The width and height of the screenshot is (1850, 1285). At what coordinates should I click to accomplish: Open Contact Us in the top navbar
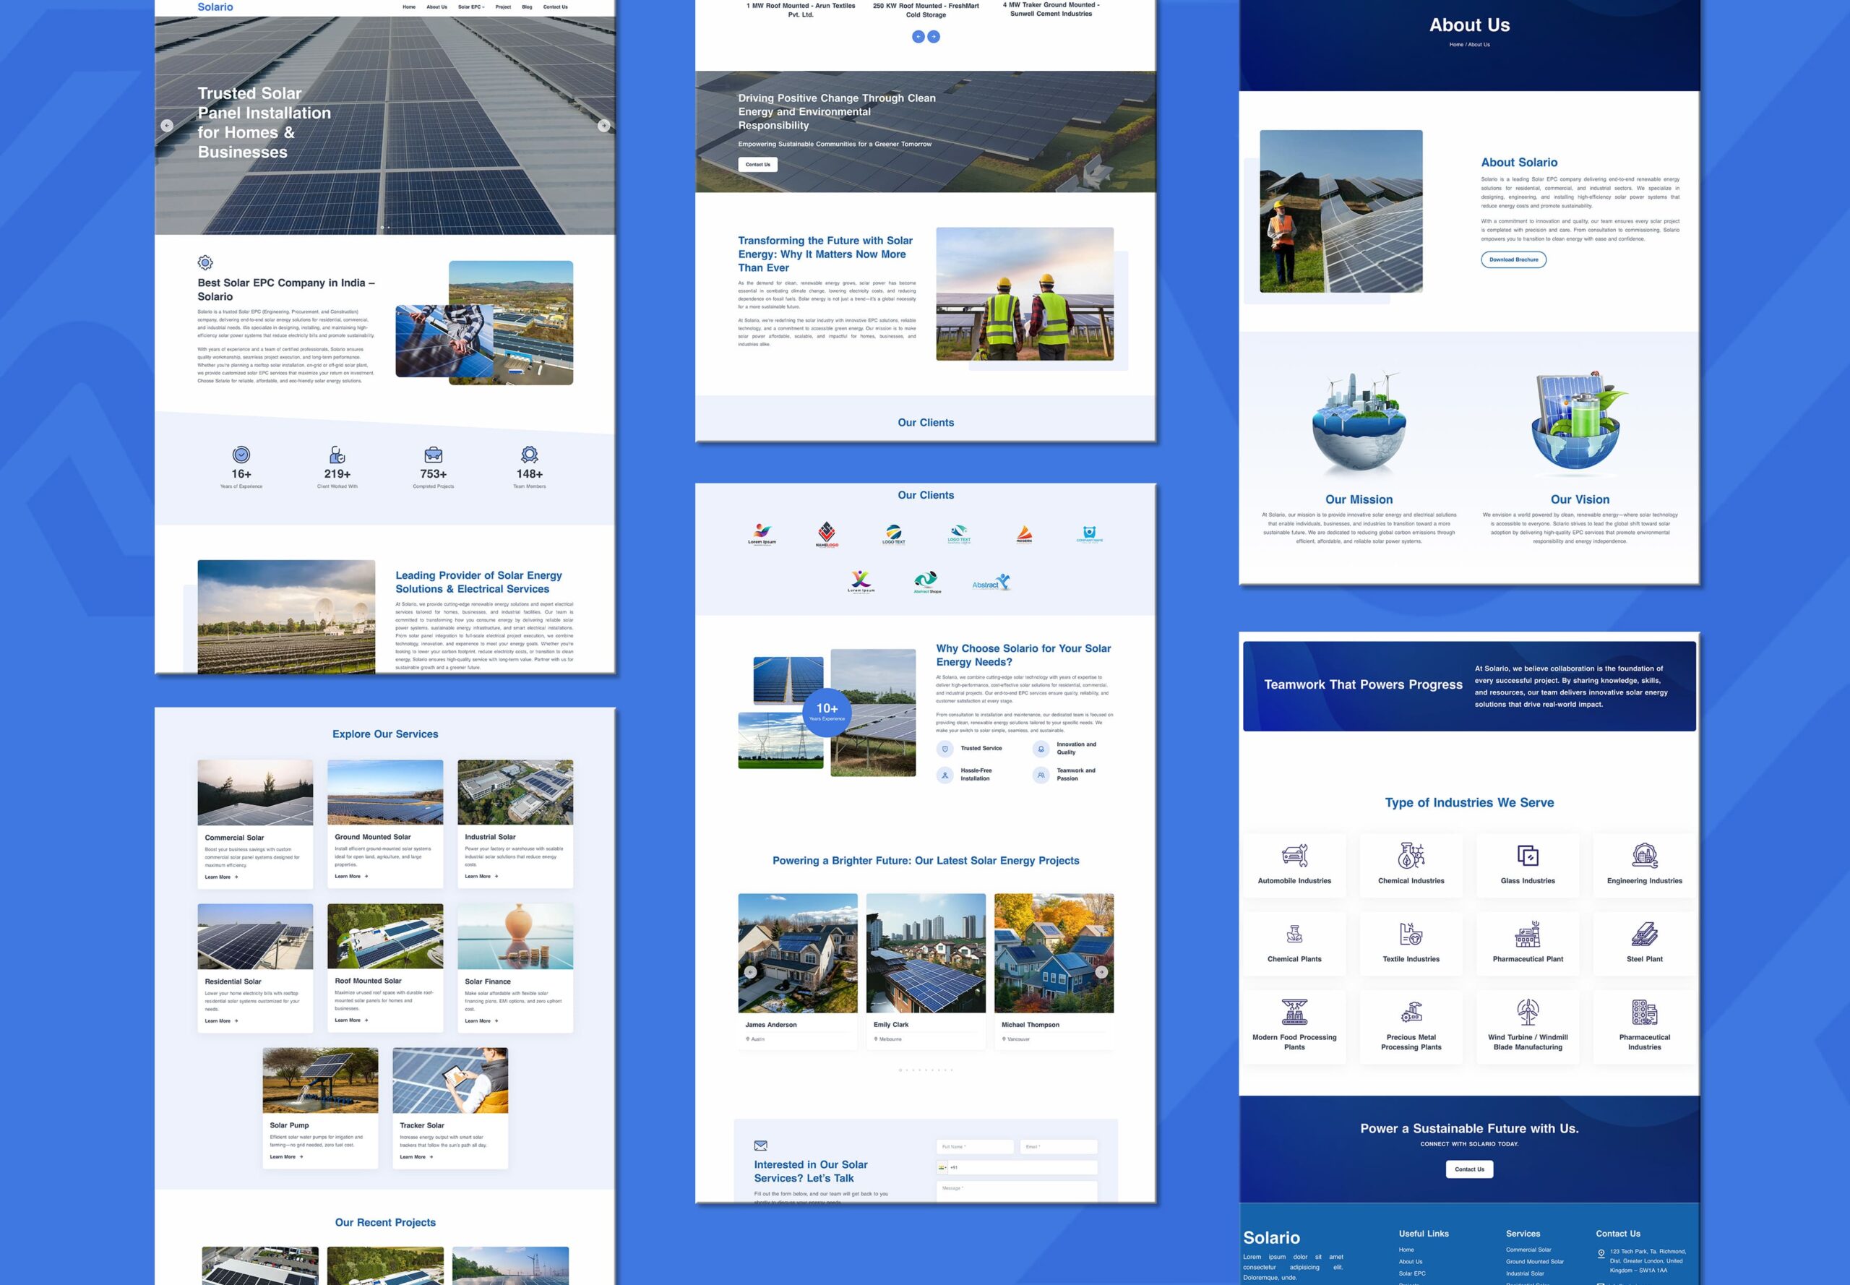(x=556, y=7)
